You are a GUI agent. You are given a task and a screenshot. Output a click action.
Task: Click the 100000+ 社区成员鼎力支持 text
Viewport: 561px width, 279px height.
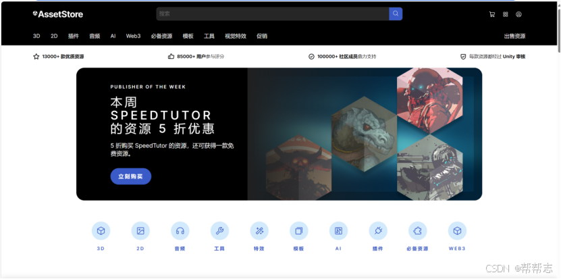(347, 57)
